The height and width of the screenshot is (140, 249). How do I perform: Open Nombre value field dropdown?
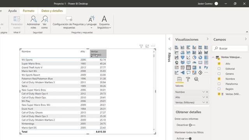(203, 92)
